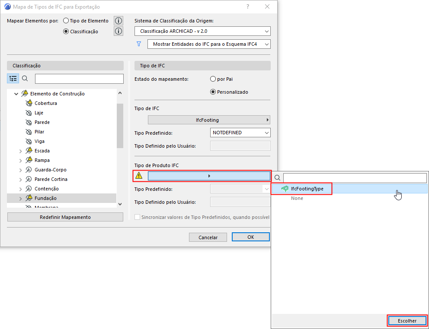This screenshot has height=329, width=429.
Task: Select Tipo de Elemento radio button
Action: (x=66, y=21)
